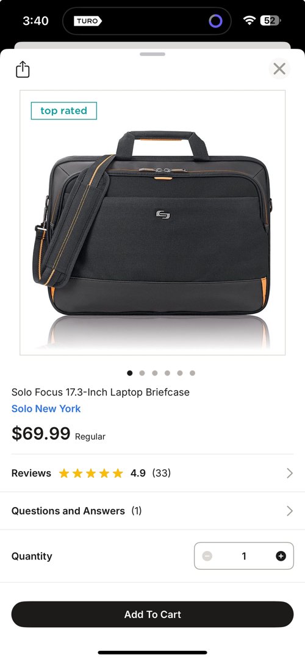Tap the five-star rating
Image resolution: width=305 pixels, height=660 pixels.
91,473
